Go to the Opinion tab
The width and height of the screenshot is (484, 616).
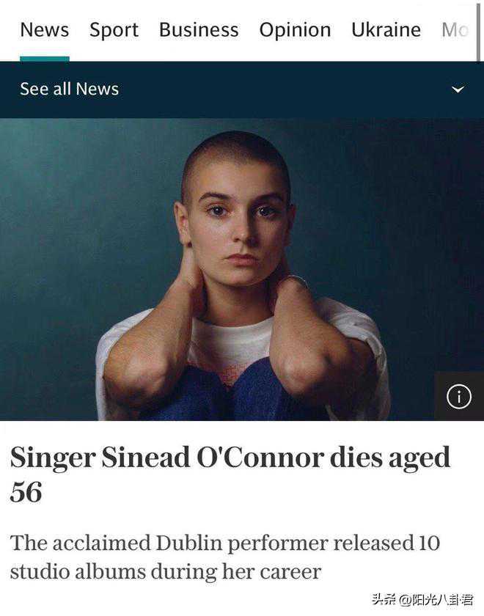point(295,30)
